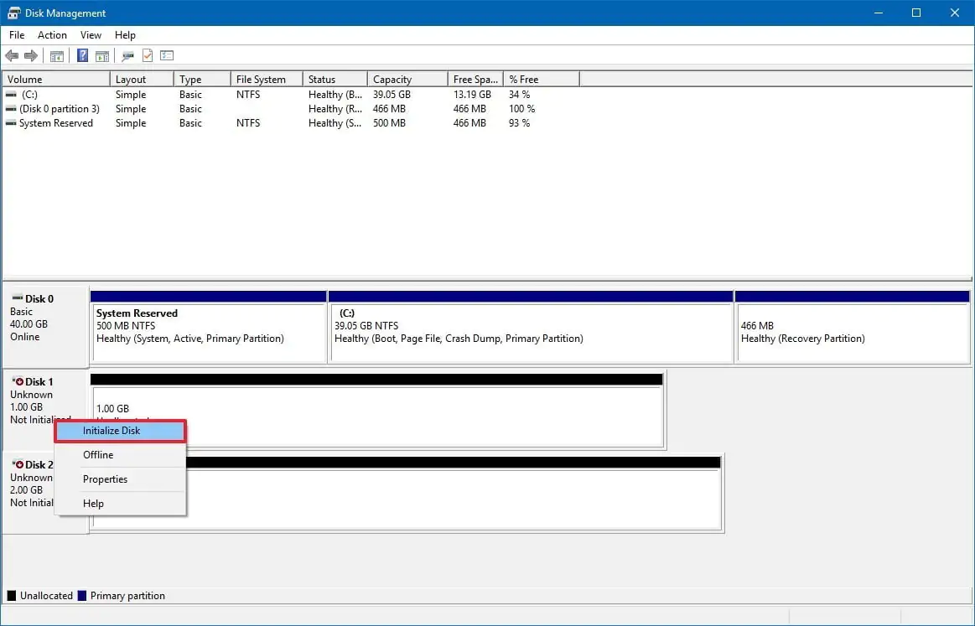Click the checklist settings toolbar icon

point(167,56)
